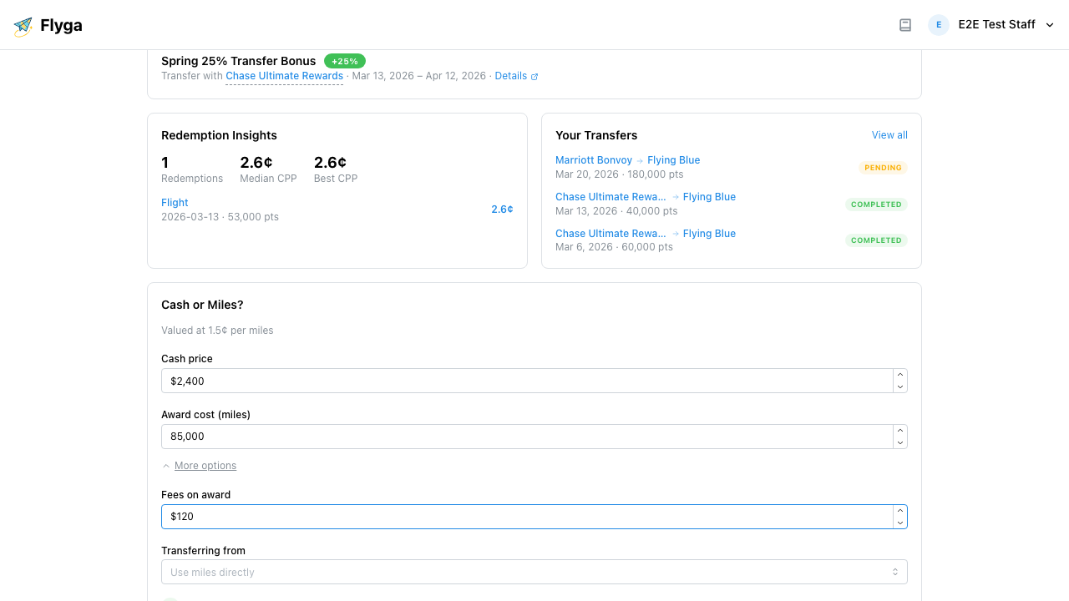The image size is (1069, 601).
Task: Click the 2026-03-13 · 53,000 pts text
Action: [x=220, y=217]
